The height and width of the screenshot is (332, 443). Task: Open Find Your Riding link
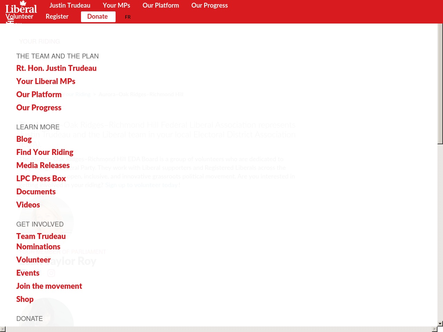point(45,152)
